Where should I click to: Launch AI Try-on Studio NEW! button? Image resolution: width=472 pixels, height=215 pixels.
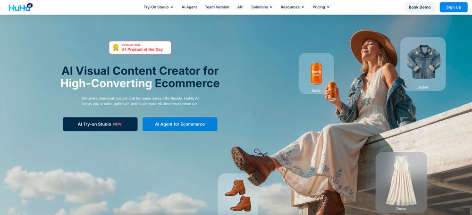tap(100, 124)
